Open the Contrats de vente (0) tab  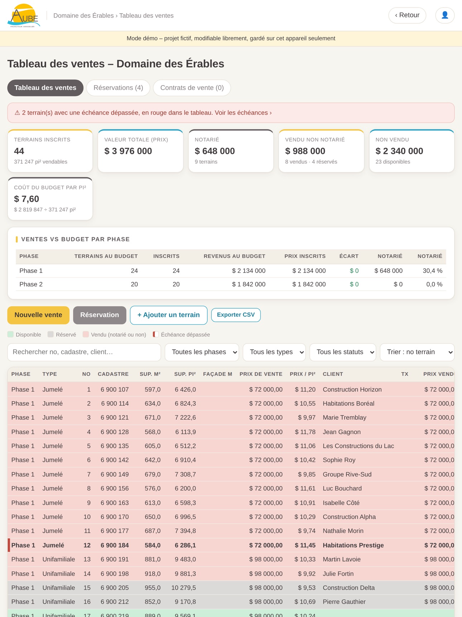pos(192,88)
